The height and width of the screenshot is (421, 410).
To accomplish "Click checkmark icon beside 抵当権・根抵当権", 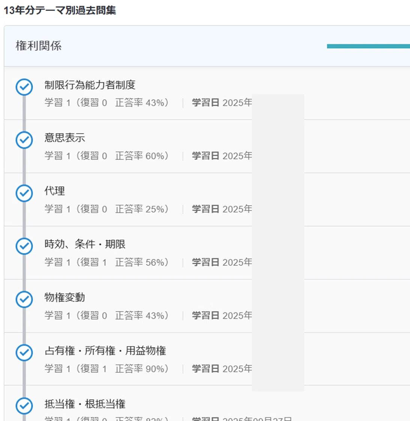I will [24, 406].
